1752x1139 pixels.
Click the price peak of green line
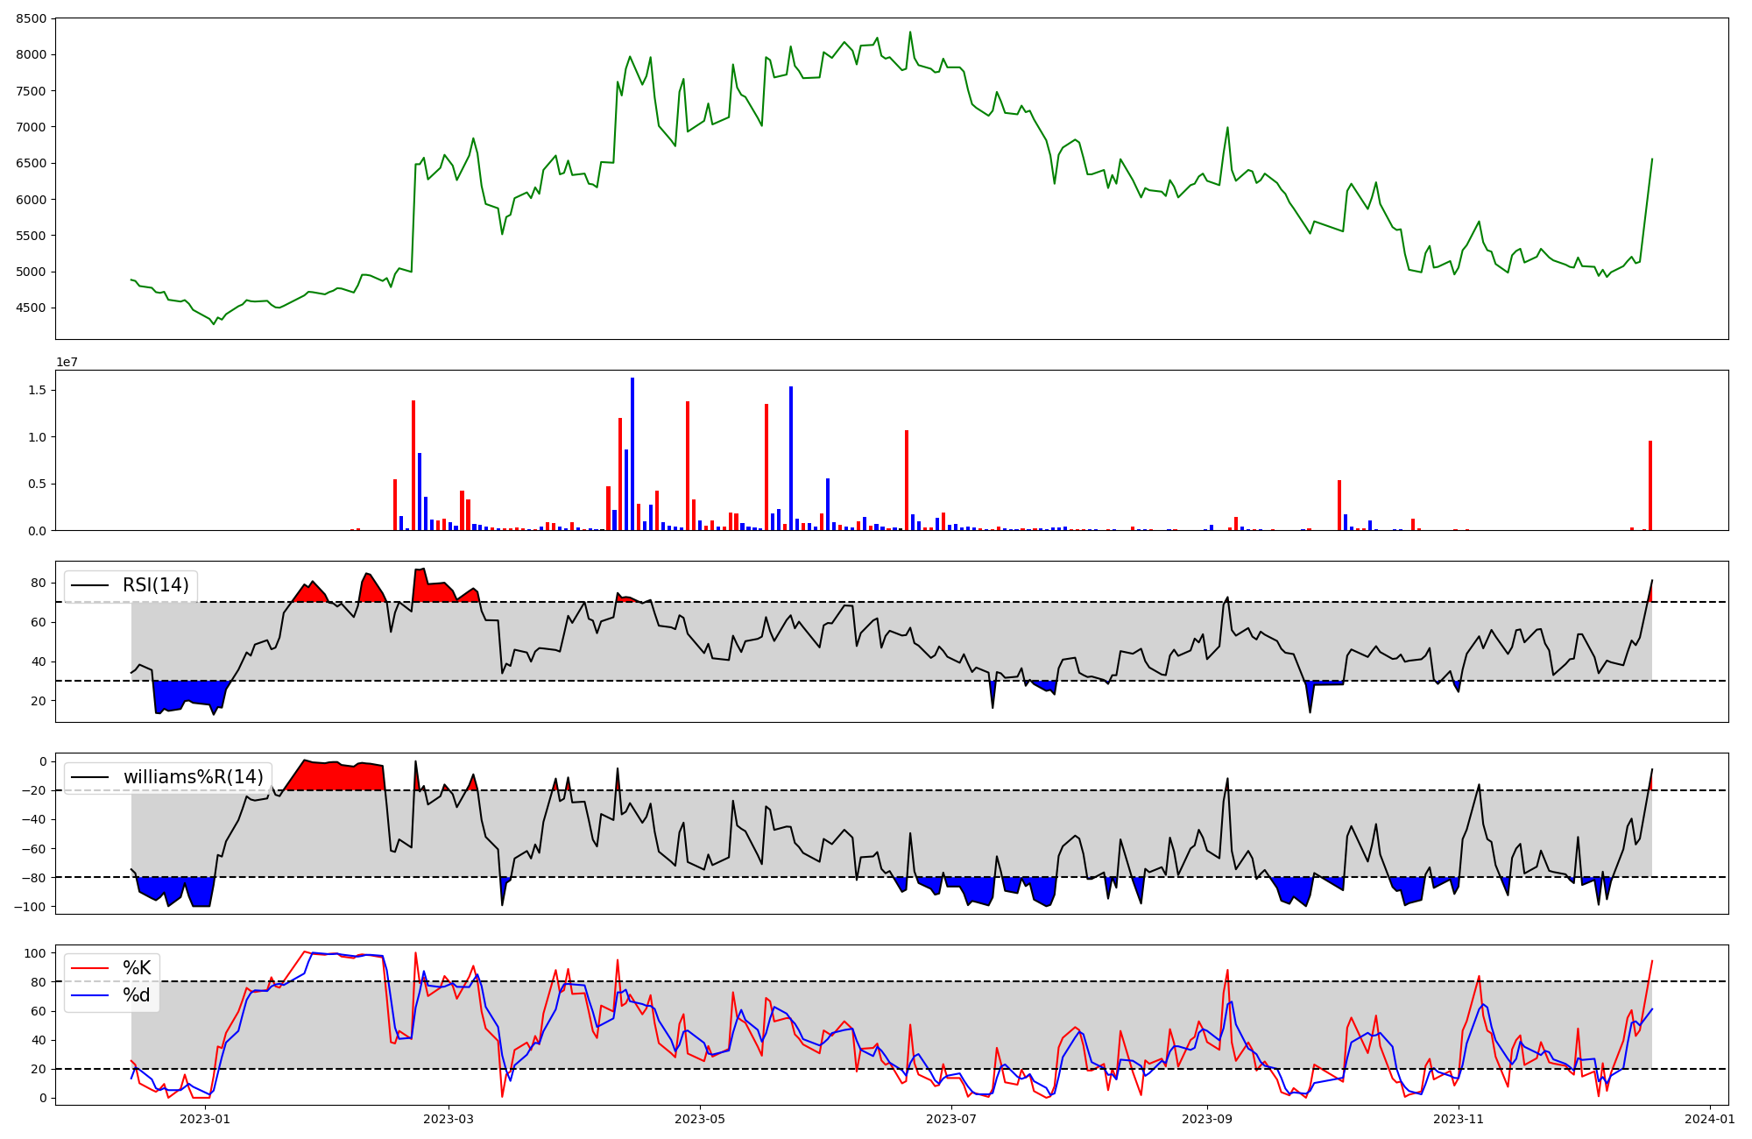tap(910, 32)
